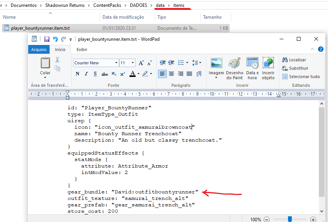The height and width of the screenshot is (222, 328).
Task: Go to ContentPacks folder in Explorer breadcrumb
Action: (107, 5)
